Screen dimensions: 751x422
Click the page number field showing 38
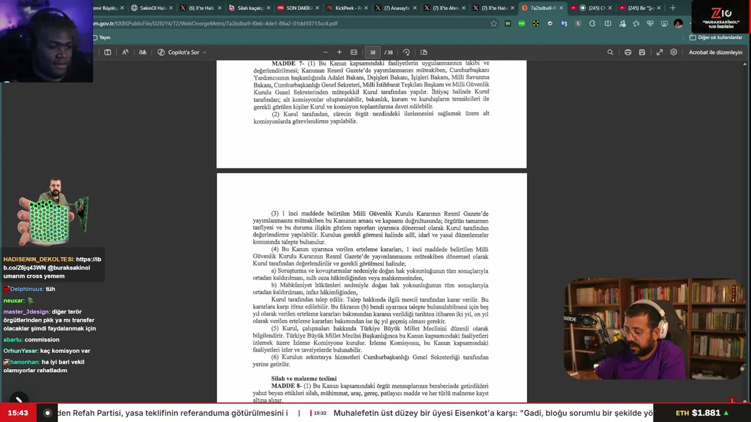coord(373,52)
